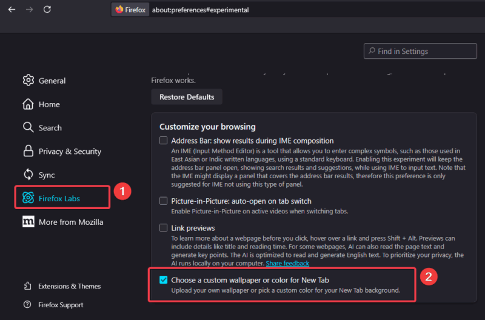485x320 pixels.
Task: Click 'Picture-in-Picture: auto-open on tab switch' label
Action: click(x=241, y=201)
